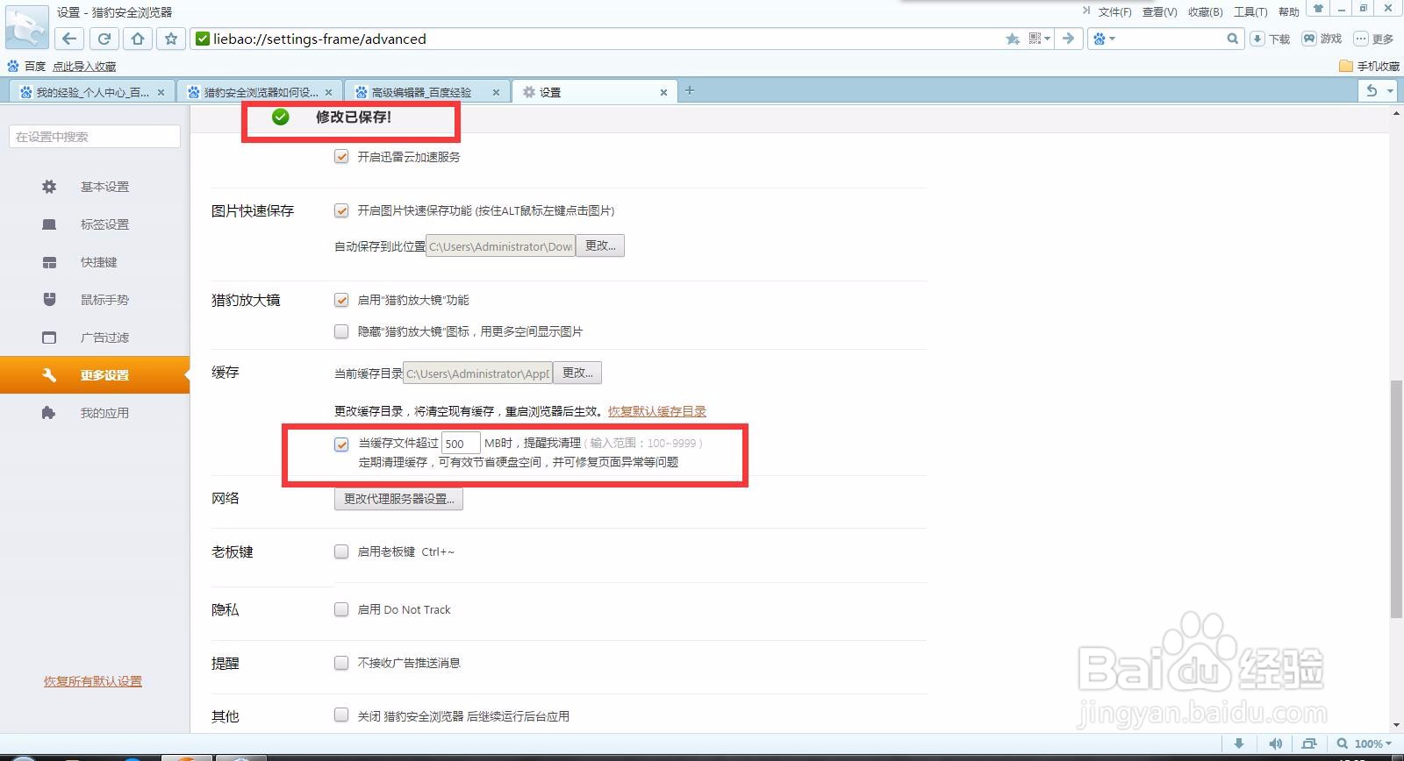Screen dimensions: 1404x761
Task: Click the star favorites icon beside home
Action: coord(171,39)
